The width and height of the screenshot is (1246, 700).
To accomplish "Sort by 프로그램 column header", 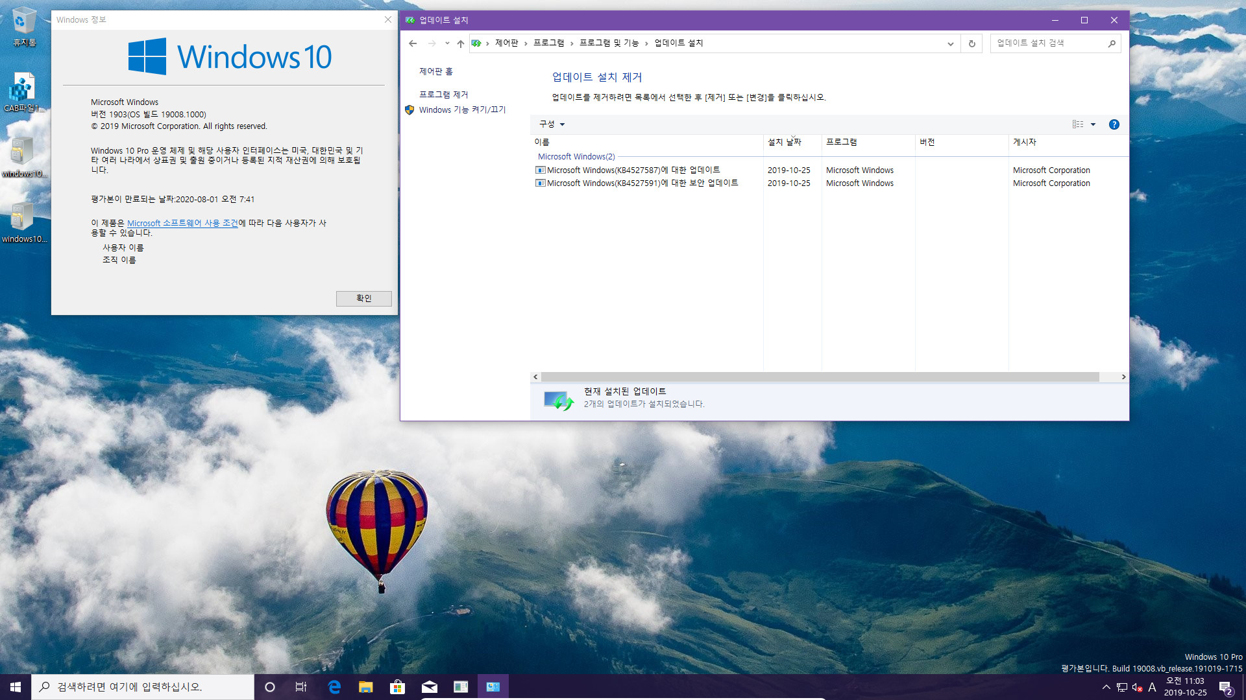I will [x=868, y=142].
